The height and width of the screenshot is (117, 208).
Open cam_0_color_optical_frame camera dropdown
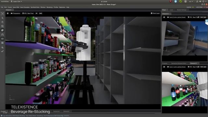point(176,17)
